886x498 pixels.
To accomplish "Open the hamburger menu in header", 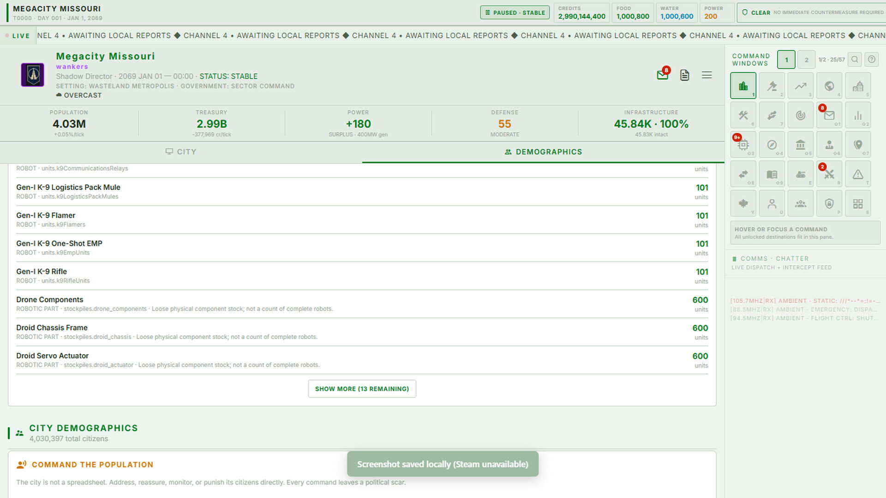I will point(706,75).
